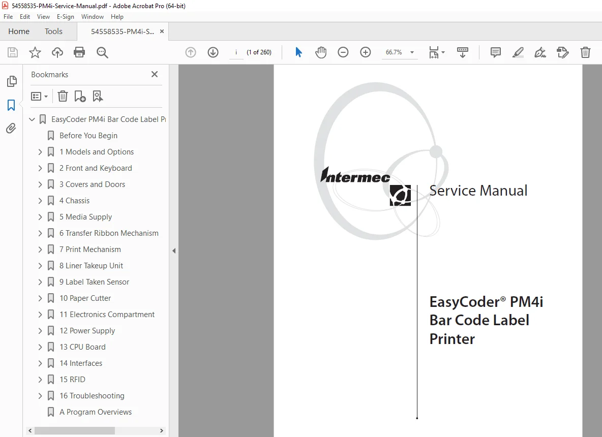
Task: Close the 54558535-PM4i-S... document tab
Action: (x=162, y=32)
